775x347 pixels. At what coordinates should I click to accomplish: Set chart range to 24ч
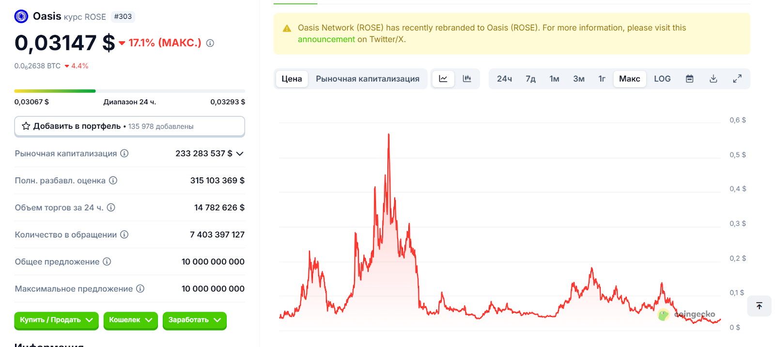[x=504, y=79]
